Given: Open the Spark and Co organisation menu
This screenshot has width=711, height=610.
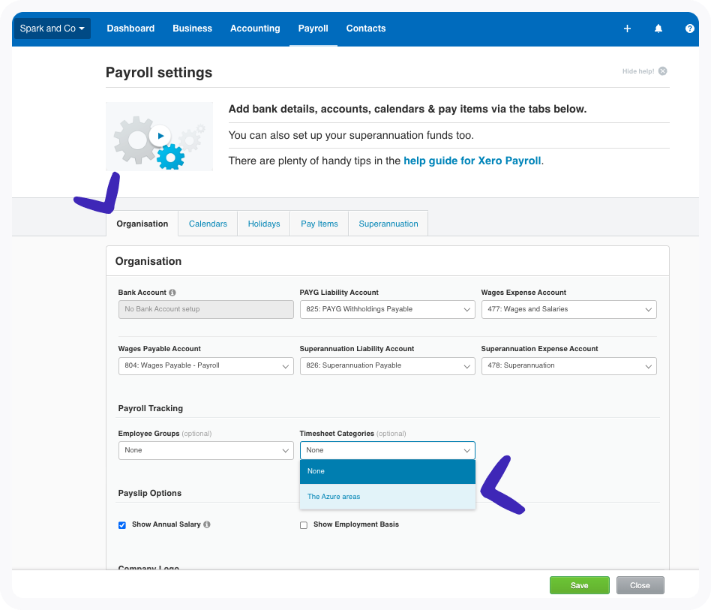Looking at the screenshot, I should tap(52, 29).
